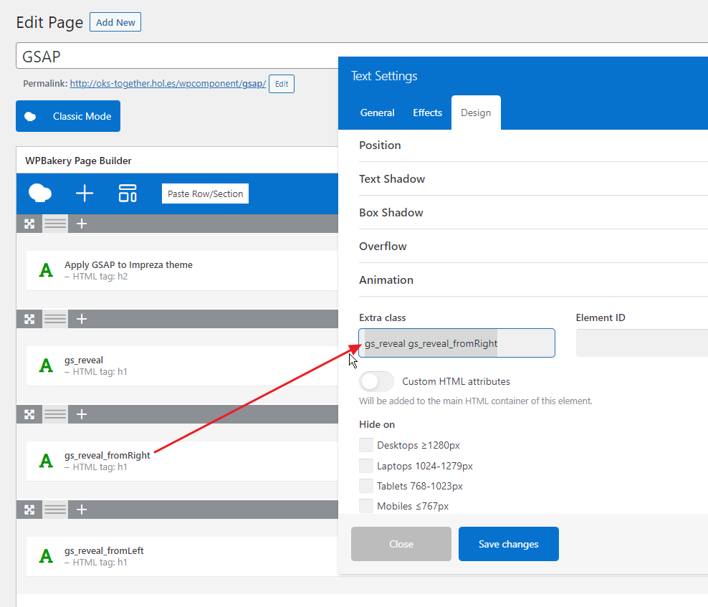This screenshot has width=708, height=607.
Task: Click in the Element ID input field
Action: click(642, 343)
